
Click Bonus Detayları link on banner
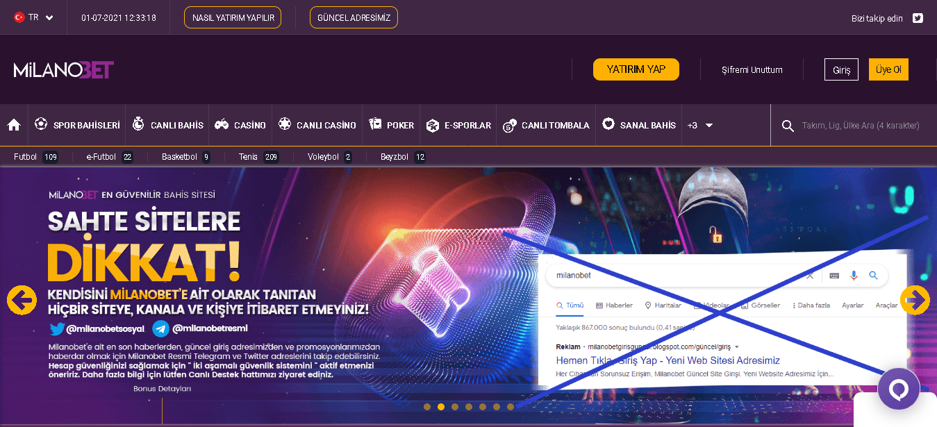[x=162, y=389]
